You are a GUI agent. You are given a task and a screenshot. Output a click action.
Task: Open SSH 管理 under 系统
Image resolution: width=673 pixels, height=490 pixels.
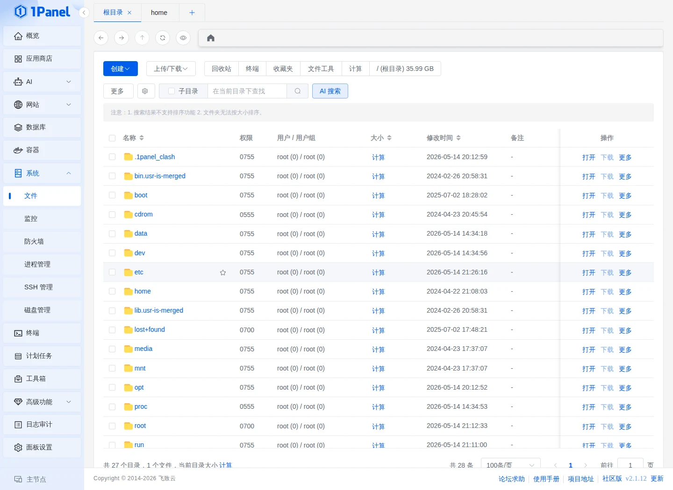pos(42,287)
